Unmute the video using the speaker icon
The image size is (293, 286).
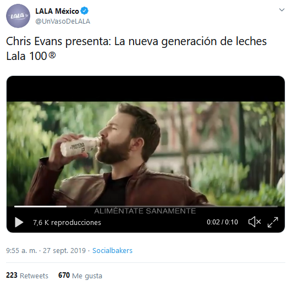(255, 222)
